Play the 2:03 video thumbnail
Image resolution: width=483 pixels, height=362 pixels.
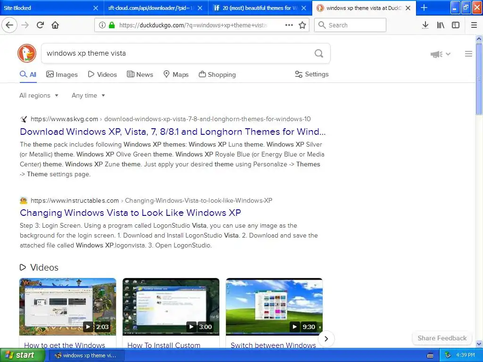[x=68, y=306]
